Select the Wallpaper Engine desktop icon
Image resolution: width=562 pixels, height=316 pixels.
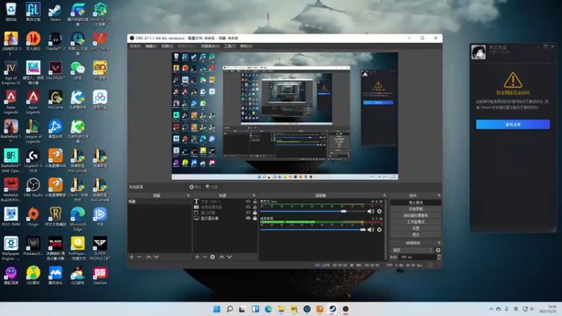(11, 249)
